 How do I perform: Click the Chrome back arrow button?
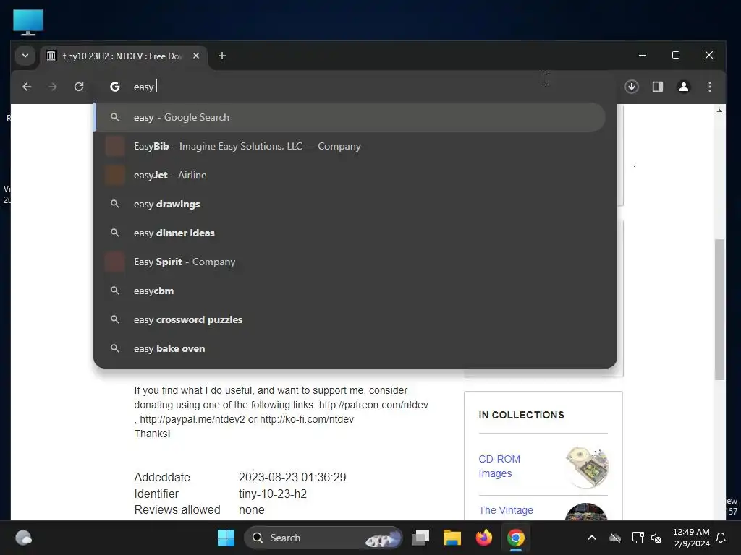point(27,87)
